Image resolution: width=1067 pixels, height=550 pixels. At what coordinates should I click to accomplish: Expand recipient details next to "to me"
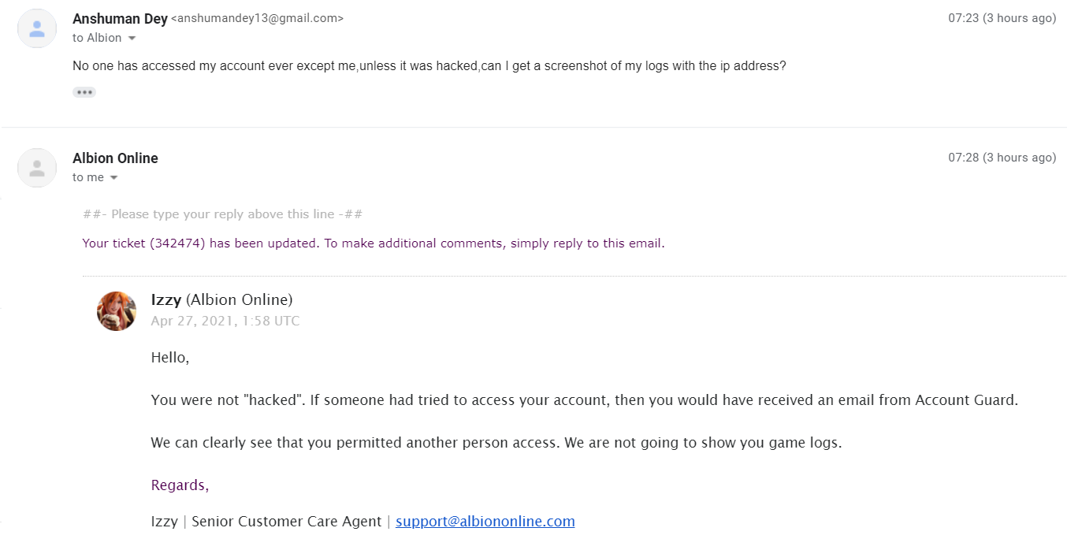click(x=113, y=178)
